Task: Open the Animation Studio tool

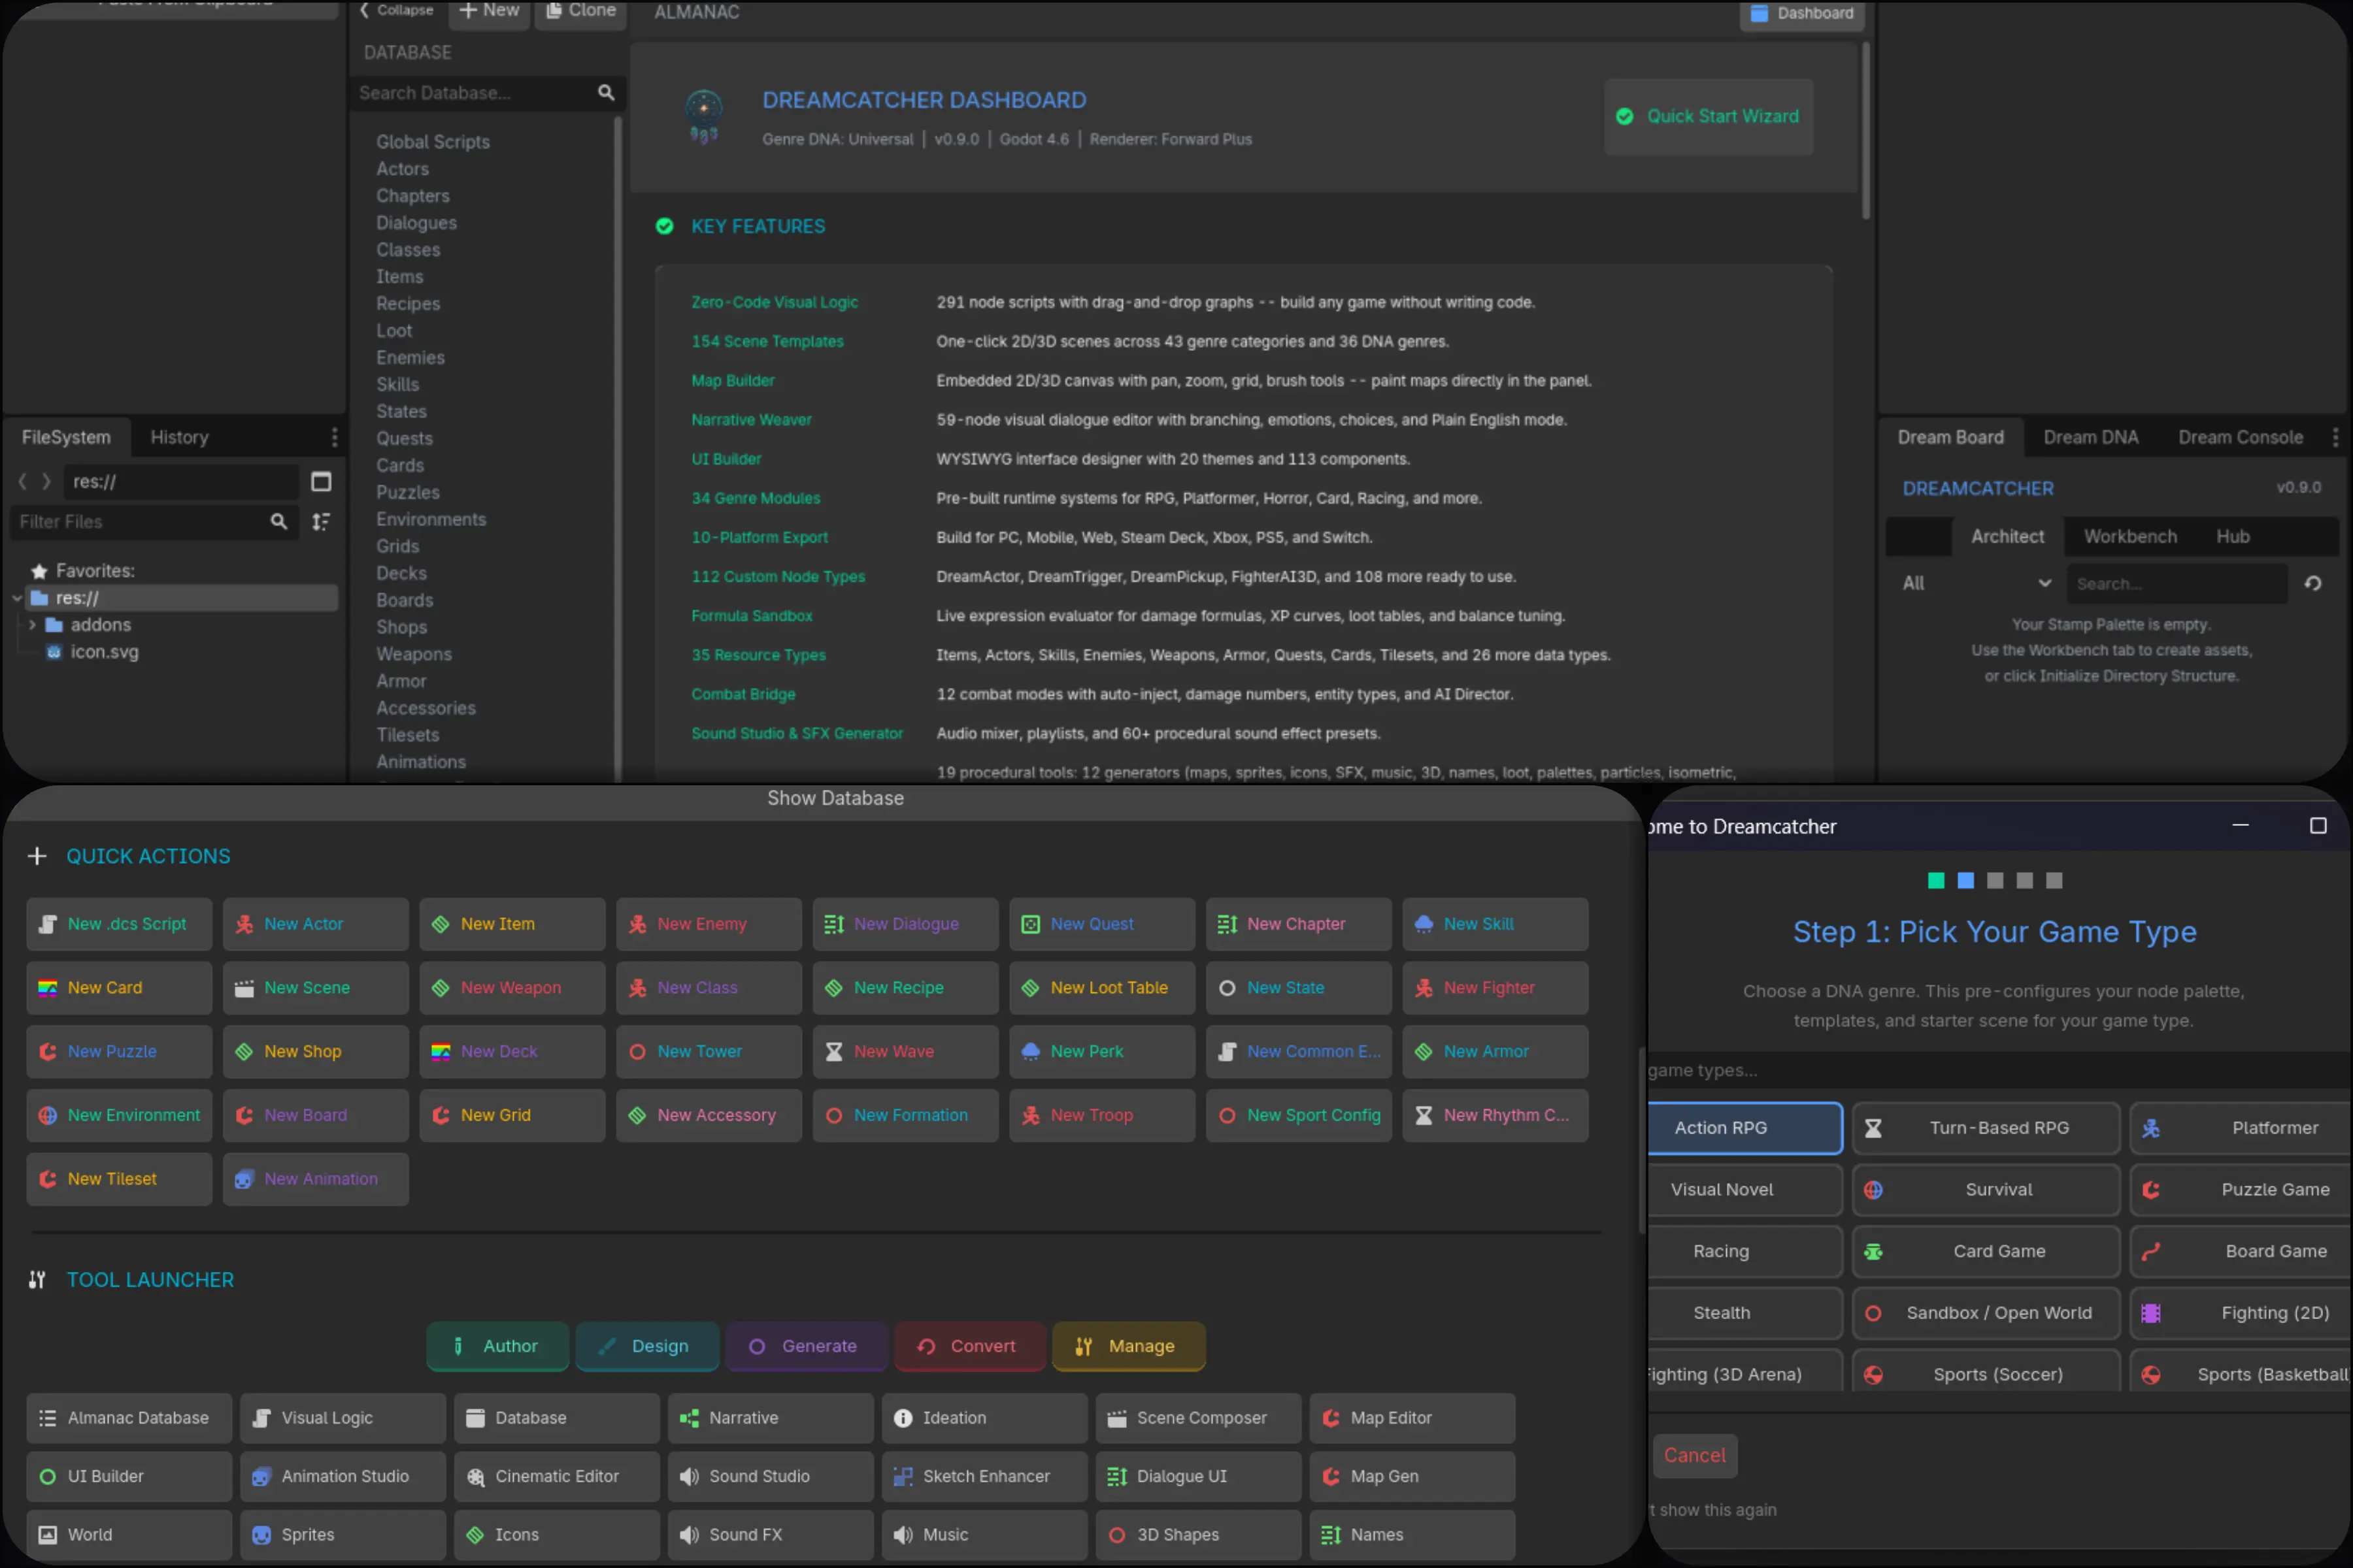Action: (343, 1476)
